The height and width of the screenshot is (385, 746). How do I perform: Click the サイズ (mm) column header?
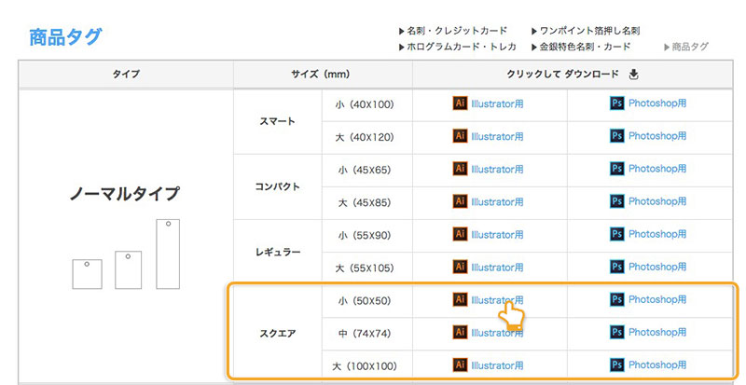(x=323, y=75)
